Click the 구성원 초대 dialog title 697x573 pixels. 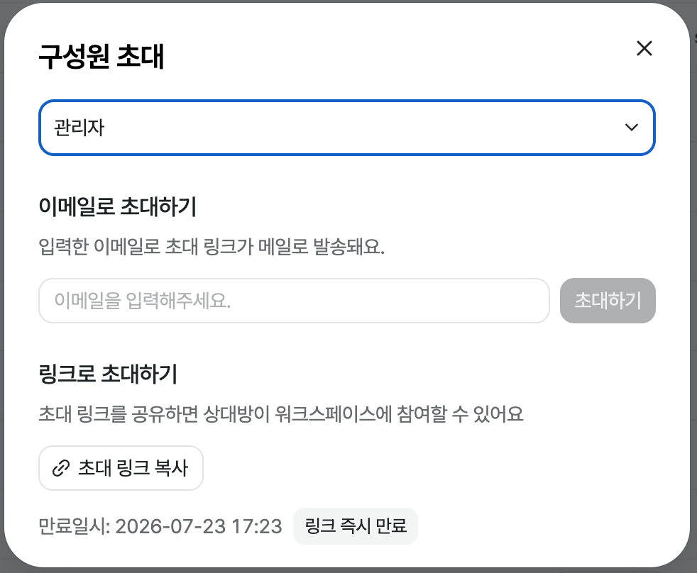click(101, 57)
